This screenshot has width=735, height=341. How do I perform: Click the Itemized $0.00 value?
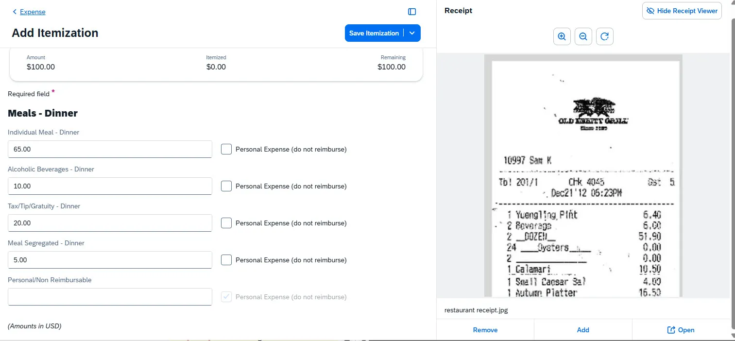pos(216,67)
